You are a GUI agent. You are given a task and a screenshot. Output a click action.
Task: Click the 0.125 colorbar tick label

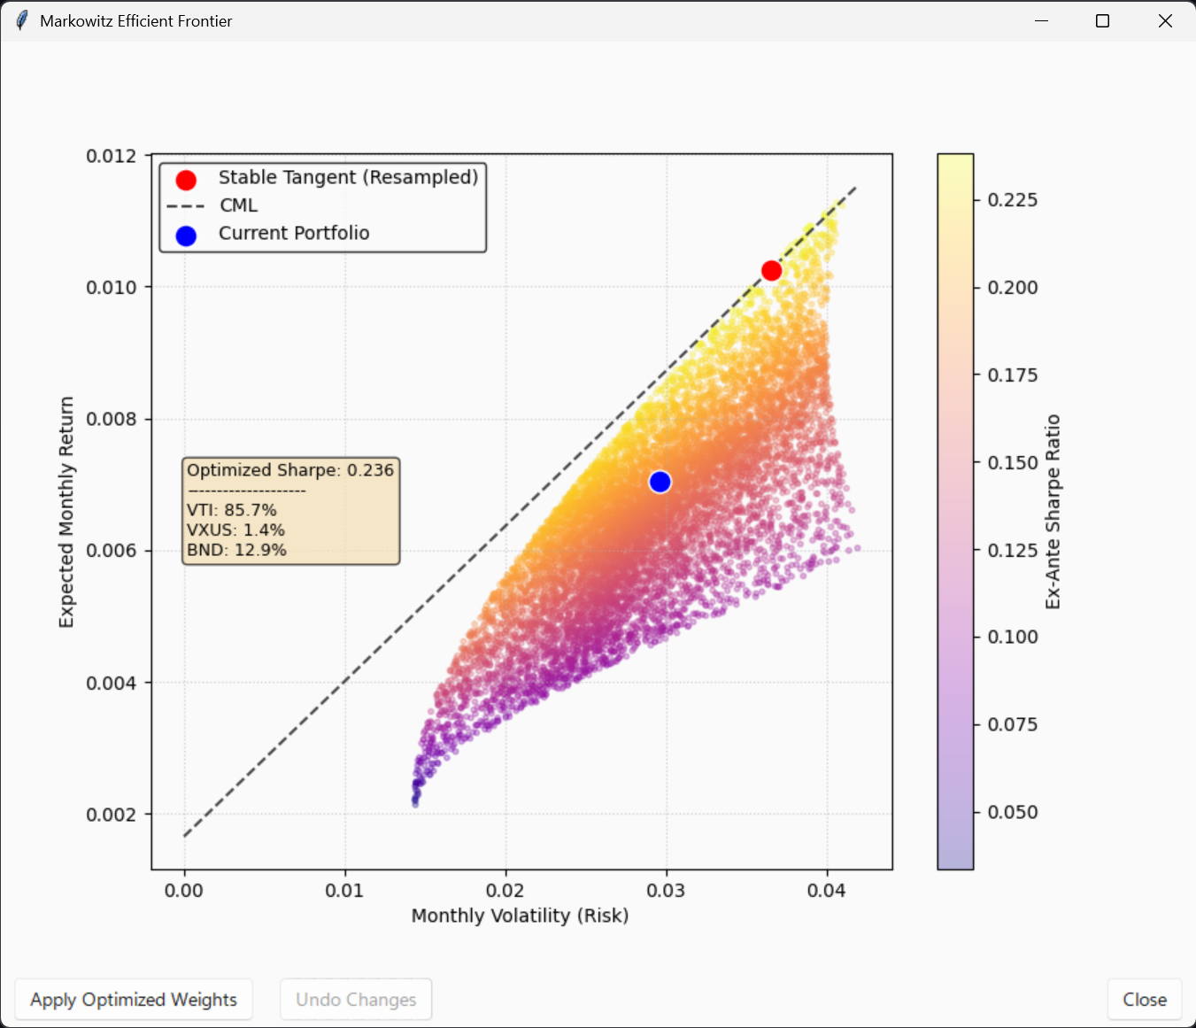pos(1013,551)
